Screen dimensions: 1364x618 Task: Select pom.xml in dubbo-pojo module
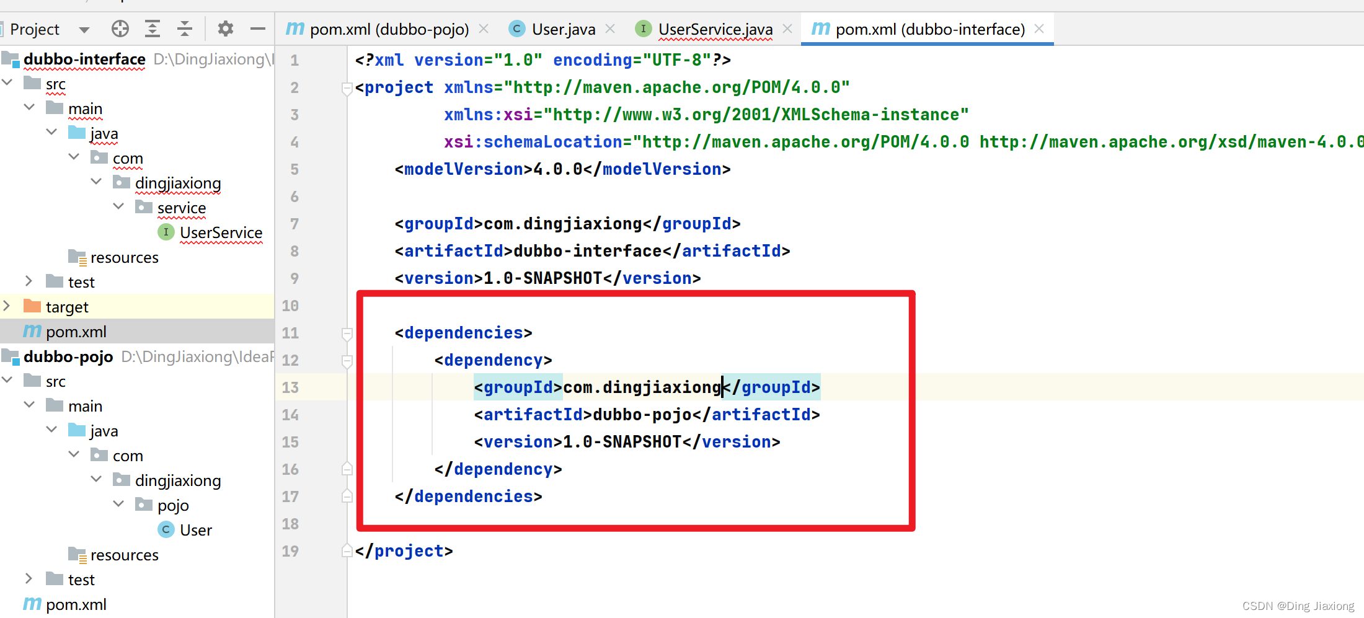pyautogui.click(x=76, y=604)
